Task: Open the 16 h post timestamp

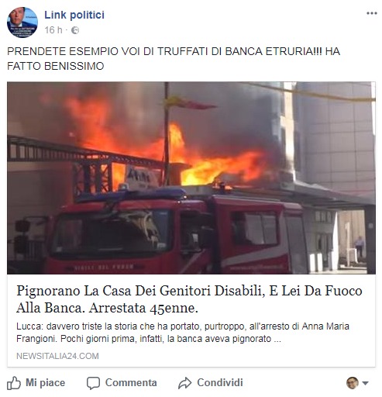Action: [x=53, y=30]
